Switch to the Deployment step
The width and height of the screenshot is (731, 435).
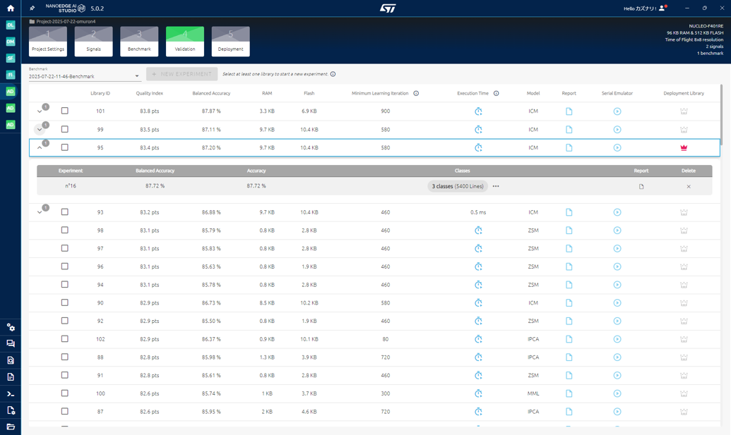[x=230, y=42]
